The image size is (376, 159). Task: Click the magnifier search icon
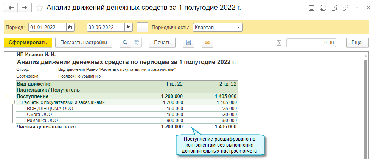125,43
